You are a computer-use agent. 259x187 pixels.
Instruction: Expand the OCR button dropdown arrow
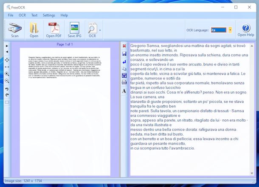coord(100,30)
